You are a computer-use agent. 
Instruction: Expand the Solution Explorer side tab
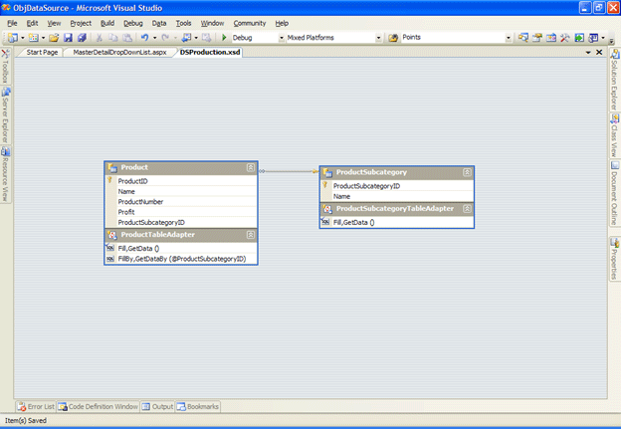point(615,80)
